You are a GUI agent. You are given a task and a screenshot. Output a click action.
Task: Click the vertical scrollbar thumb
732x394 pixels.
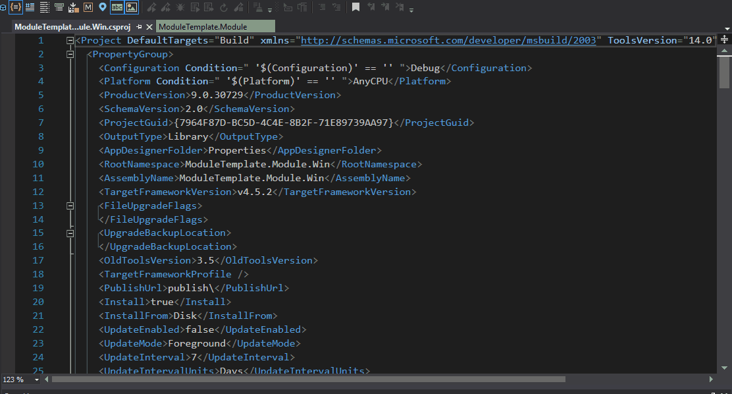[724, 72]
